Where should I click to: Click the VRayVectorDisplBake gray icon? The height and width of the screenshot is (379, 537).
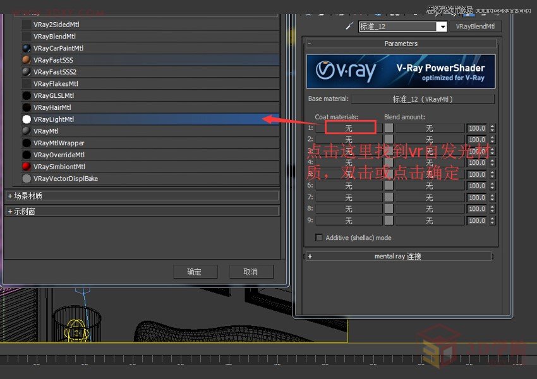click(x=27, y=179)
